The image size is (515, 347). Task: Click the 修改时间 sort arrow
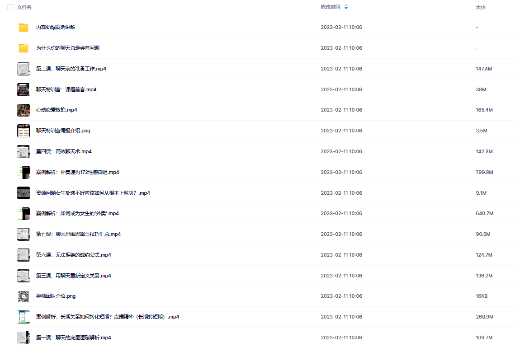click(x=346, y=7)
